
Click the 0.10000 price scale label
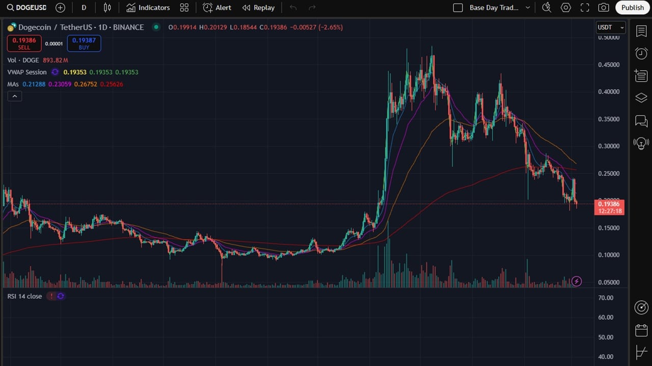point(609,255)
